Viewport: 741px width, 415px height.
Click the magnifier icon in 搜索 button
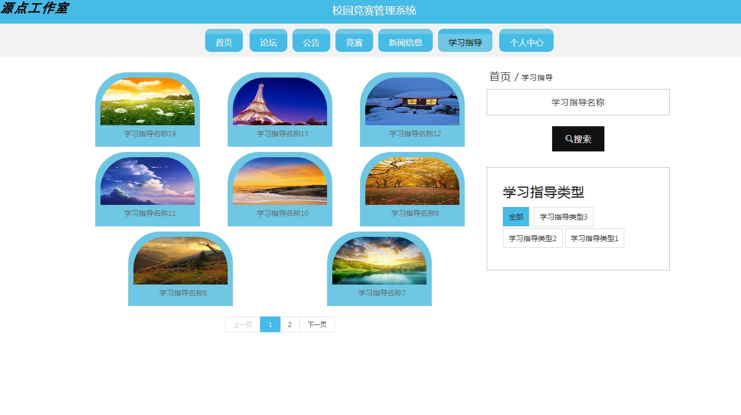pos(569,139)
